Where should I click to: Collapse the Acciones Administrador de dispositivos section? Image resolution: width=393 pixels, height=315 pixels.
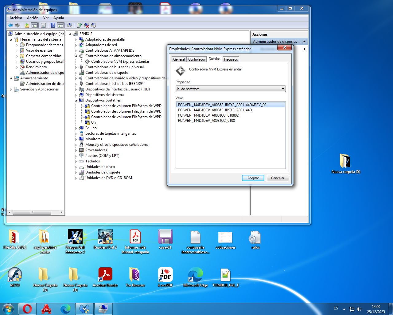tap(304, 42)
